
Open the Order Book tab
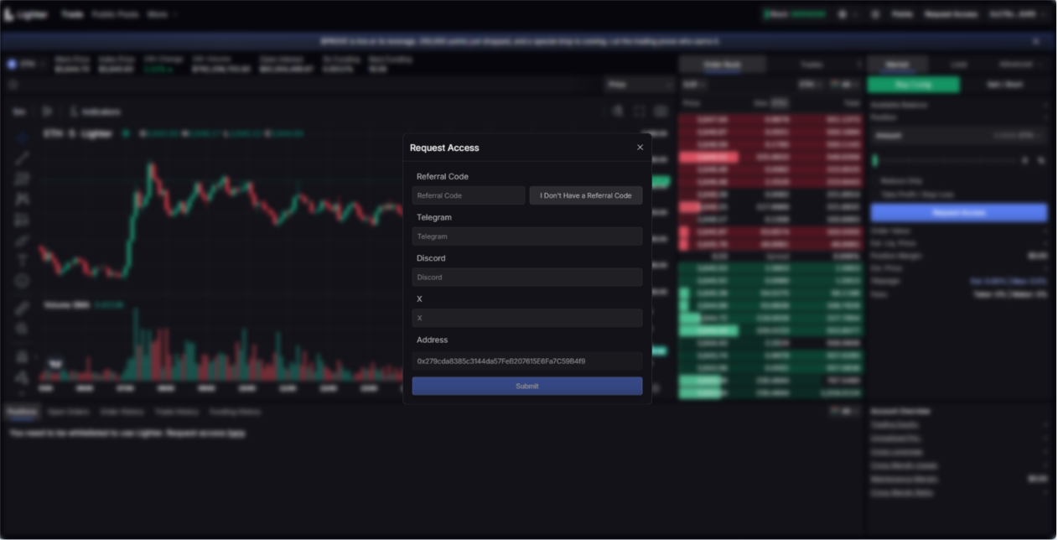[x=722, y=65]
